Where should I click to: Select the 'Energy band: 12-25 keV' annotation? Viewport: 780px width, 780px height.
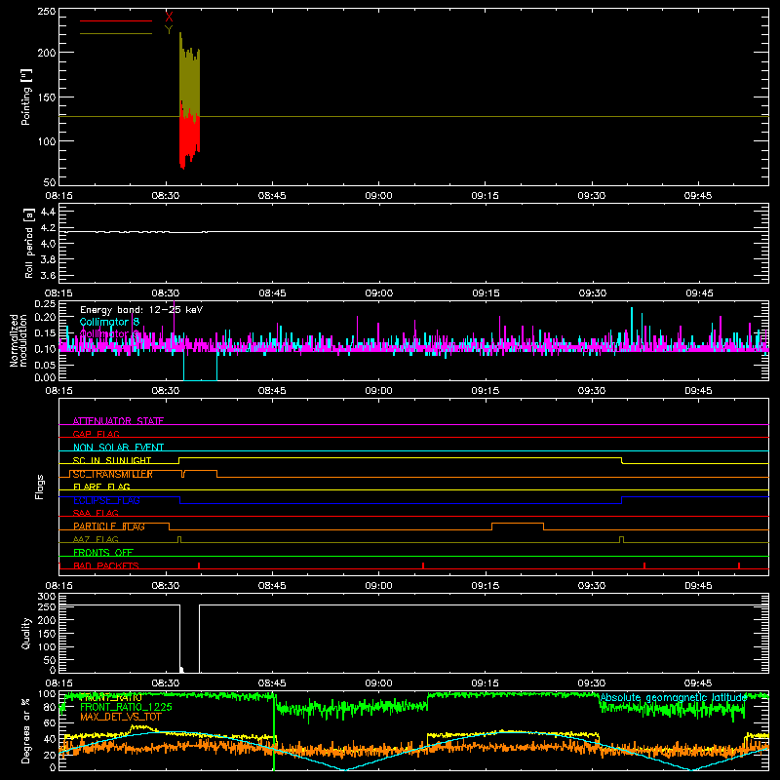point(141,310)
